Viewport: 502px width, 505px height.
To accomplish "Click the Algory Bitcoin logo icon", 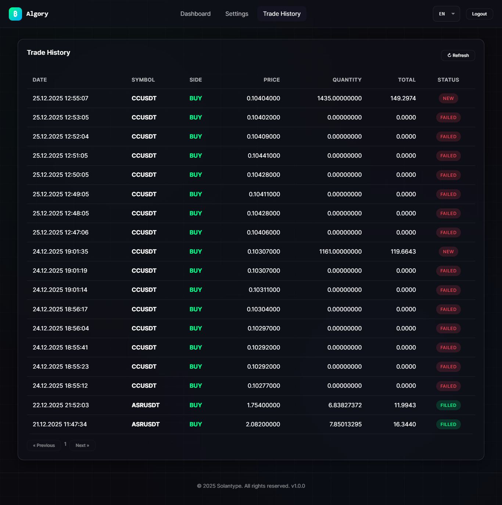I will [15, 14].
